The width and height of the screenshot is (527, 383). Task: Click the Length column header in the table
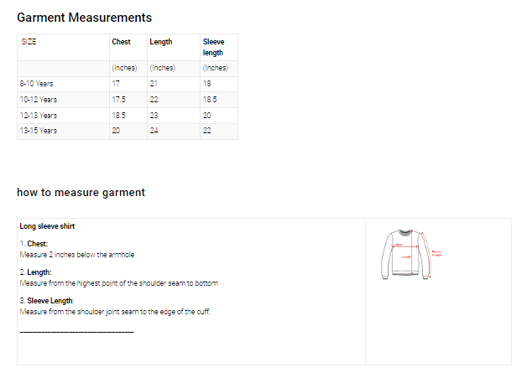pos(161,42)
